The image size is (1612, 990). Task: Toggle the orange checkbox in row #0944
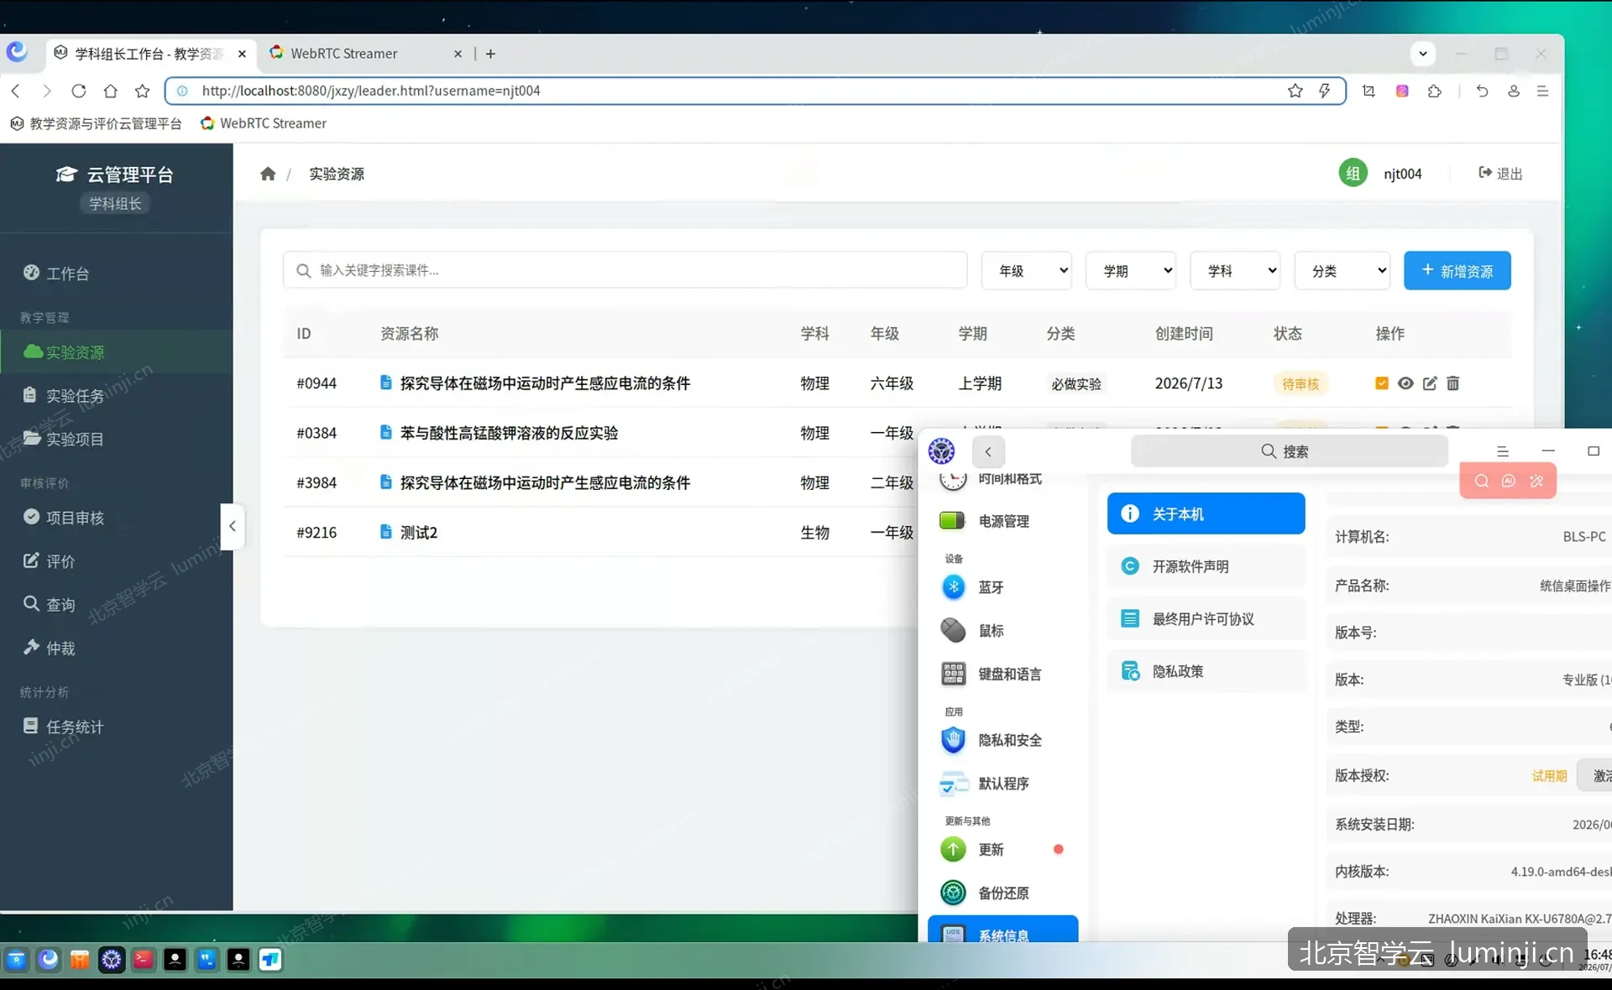coord(1381,383)
